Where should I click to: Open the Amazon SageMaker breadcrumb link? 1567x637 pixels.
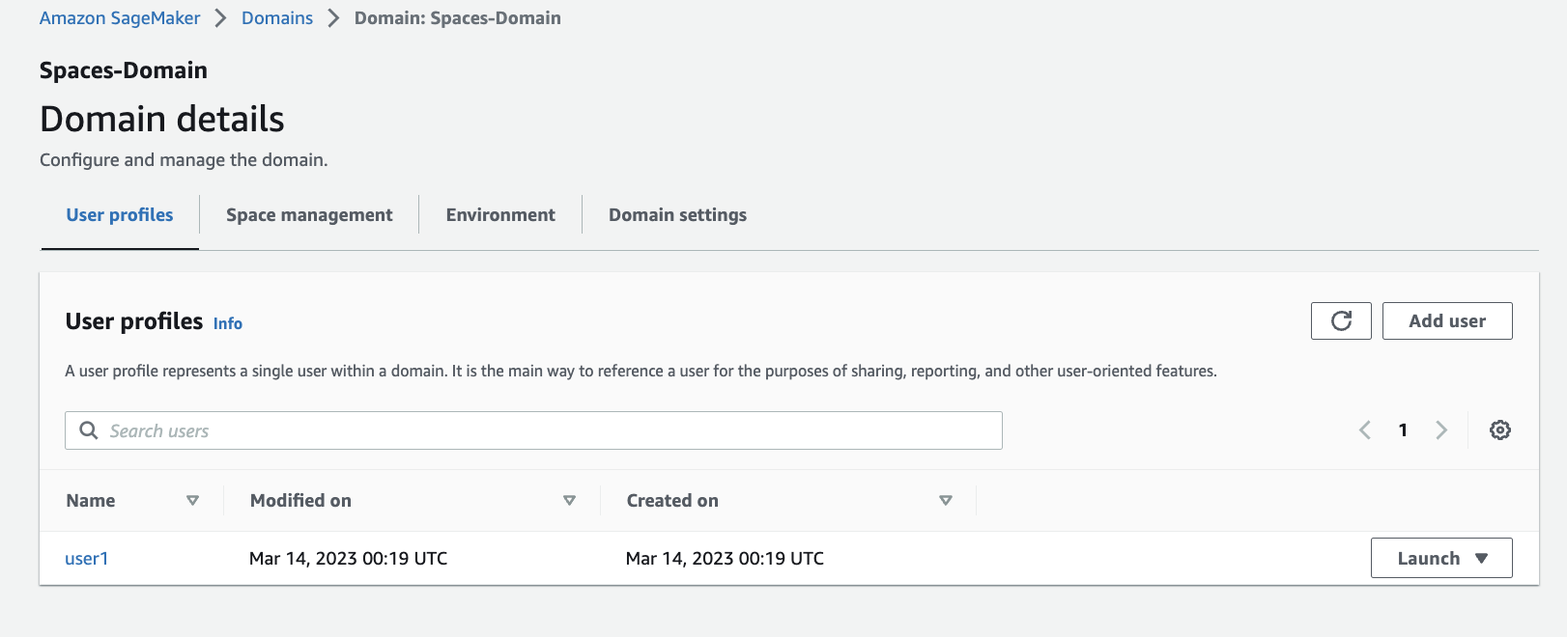120,18
